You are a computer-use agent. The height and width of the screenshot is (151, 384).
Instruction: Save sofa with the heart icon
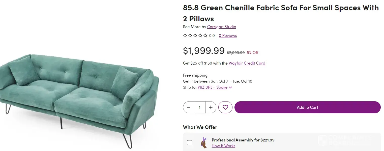click(x=225, y=107)
